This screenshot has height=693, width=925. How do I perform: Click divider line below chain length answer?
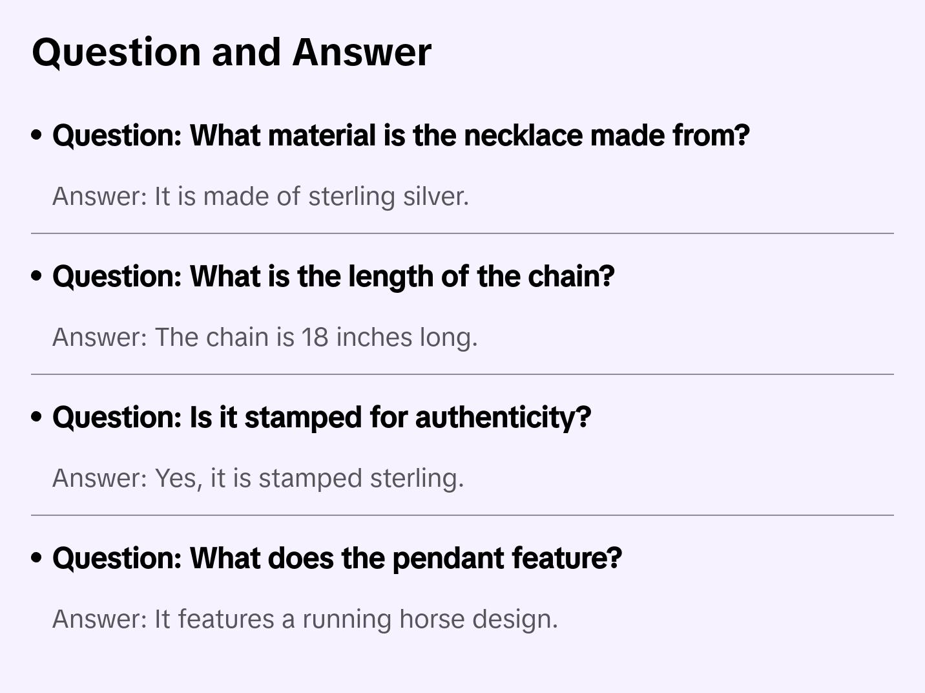point(462,374)
